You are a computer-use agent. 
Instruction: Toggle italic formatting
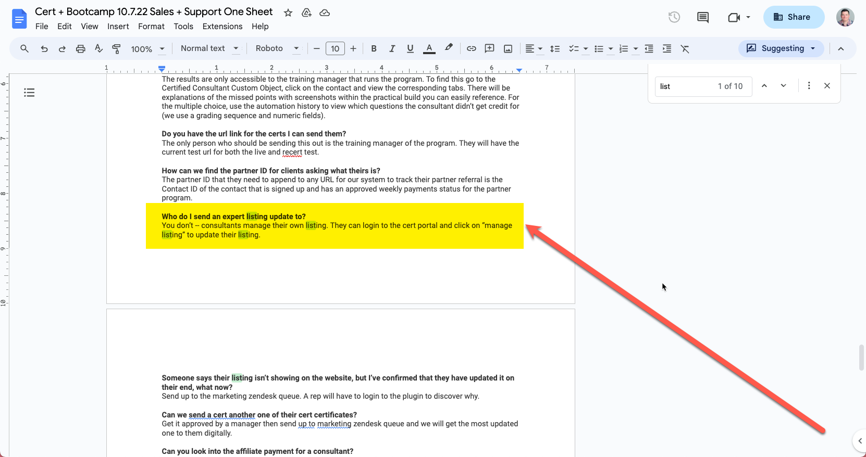point(392,48)
